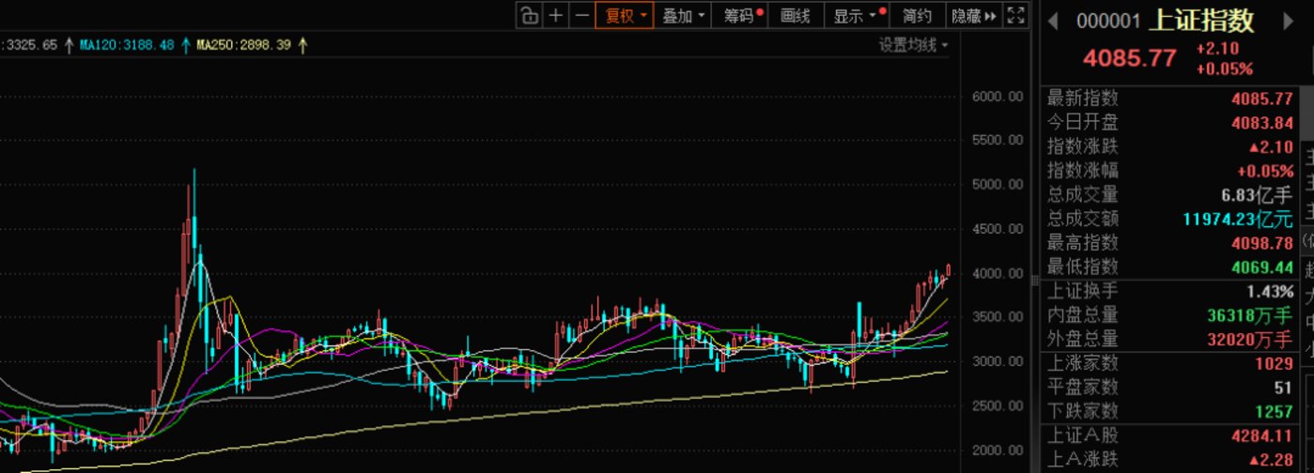Select the 画线 drawing tool
Viewport: 1314px width, 473px height.
pos(796,15)
